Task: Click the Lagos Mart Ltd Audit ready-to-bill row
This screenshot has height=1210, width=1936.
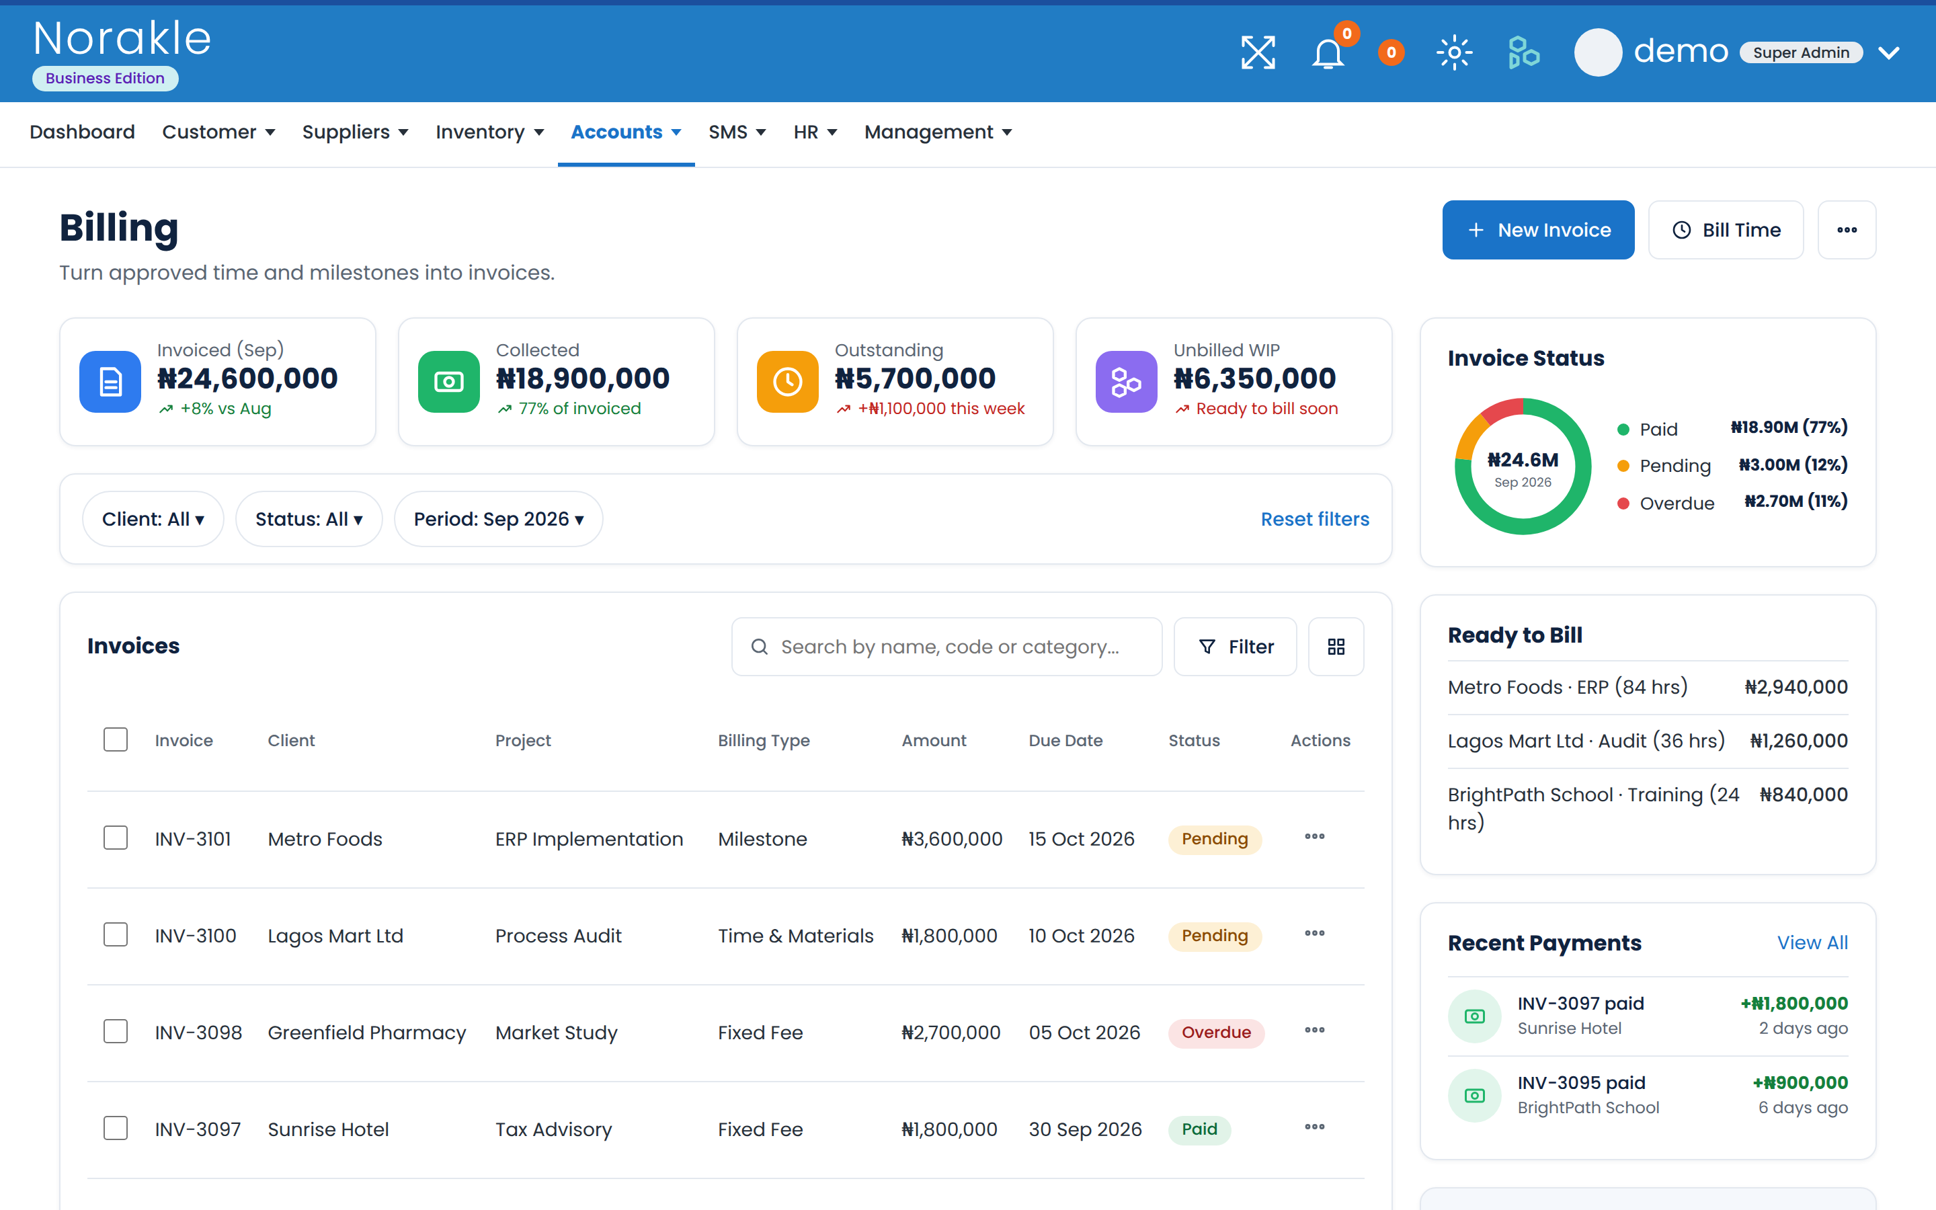Action: tap(1647, 741)
